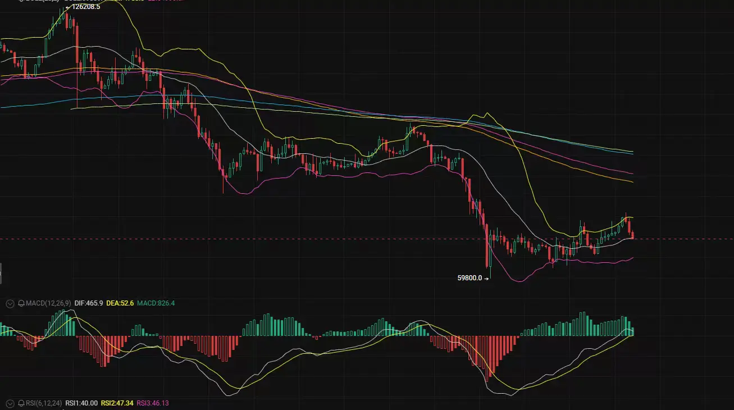Image resolution: width=734 pixels, height=410 pixels.
Task: Select the MACD:826.4 histogram value
Action: point(156,303)
